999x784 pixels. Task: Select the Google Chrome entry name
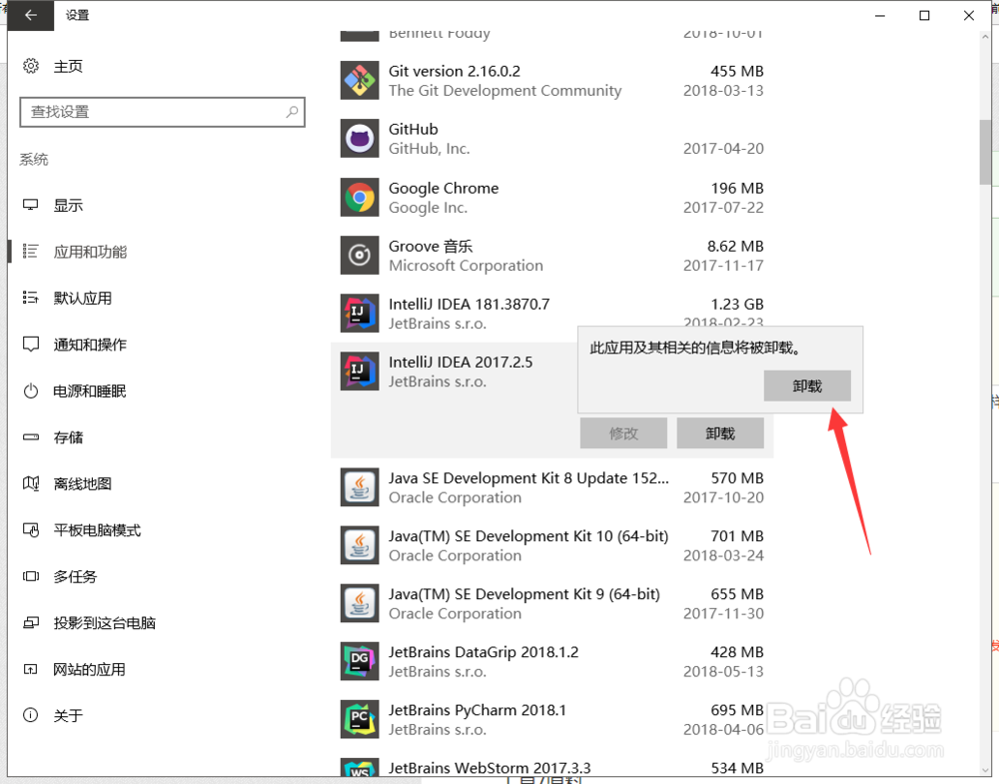click(x=444, y=188)
